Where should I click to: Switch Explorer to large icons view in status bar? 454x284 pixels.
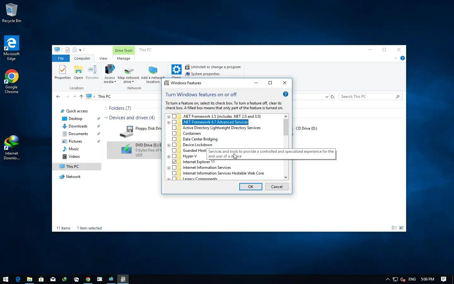[401, 228]
